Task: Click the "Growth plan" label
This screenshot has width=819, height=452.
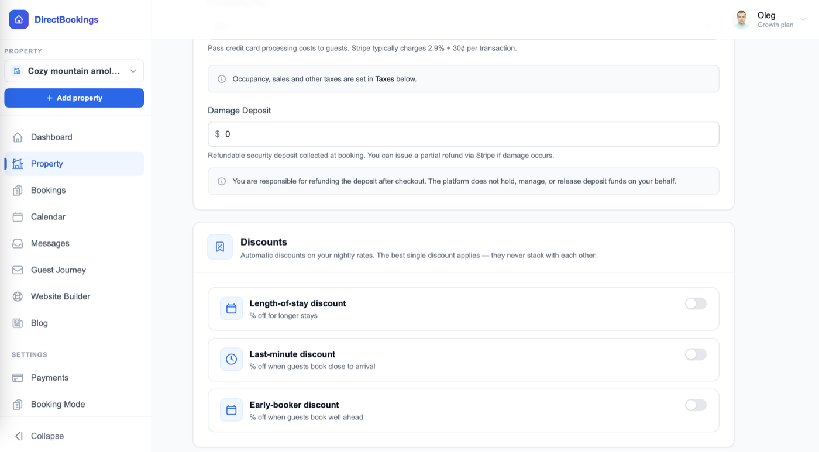Action: click(x=775, y=25)
